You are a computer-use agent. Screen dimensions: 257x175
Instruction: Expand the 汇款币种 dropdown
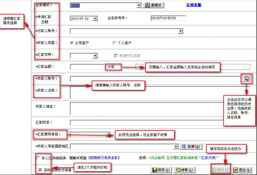pyautogui.click(x=95, y=56)
